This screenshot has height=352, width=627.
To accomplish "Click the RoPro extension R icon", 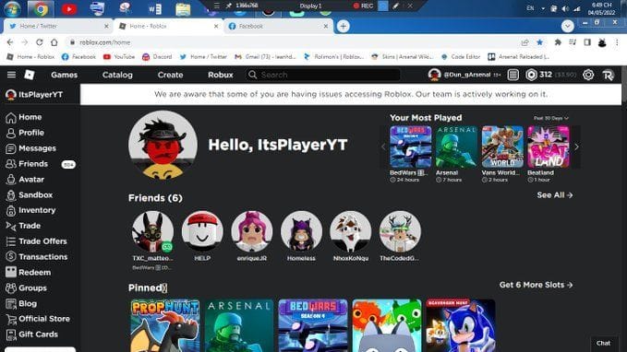I will 608,75.
